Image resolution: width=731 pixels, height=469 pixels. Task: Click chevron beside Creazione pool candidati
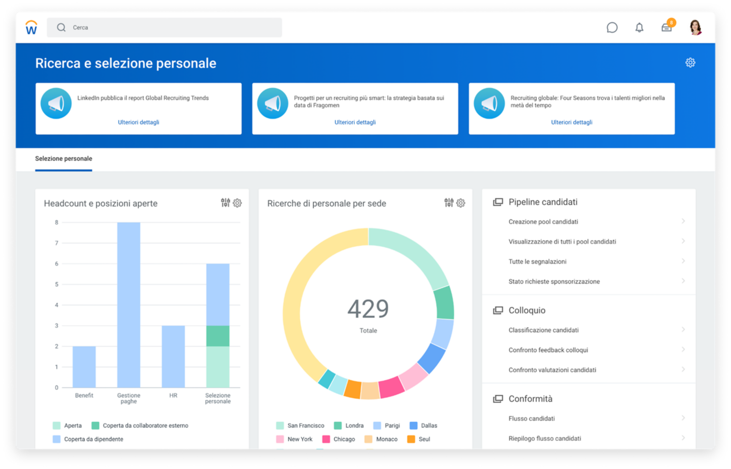coord(683,221)
